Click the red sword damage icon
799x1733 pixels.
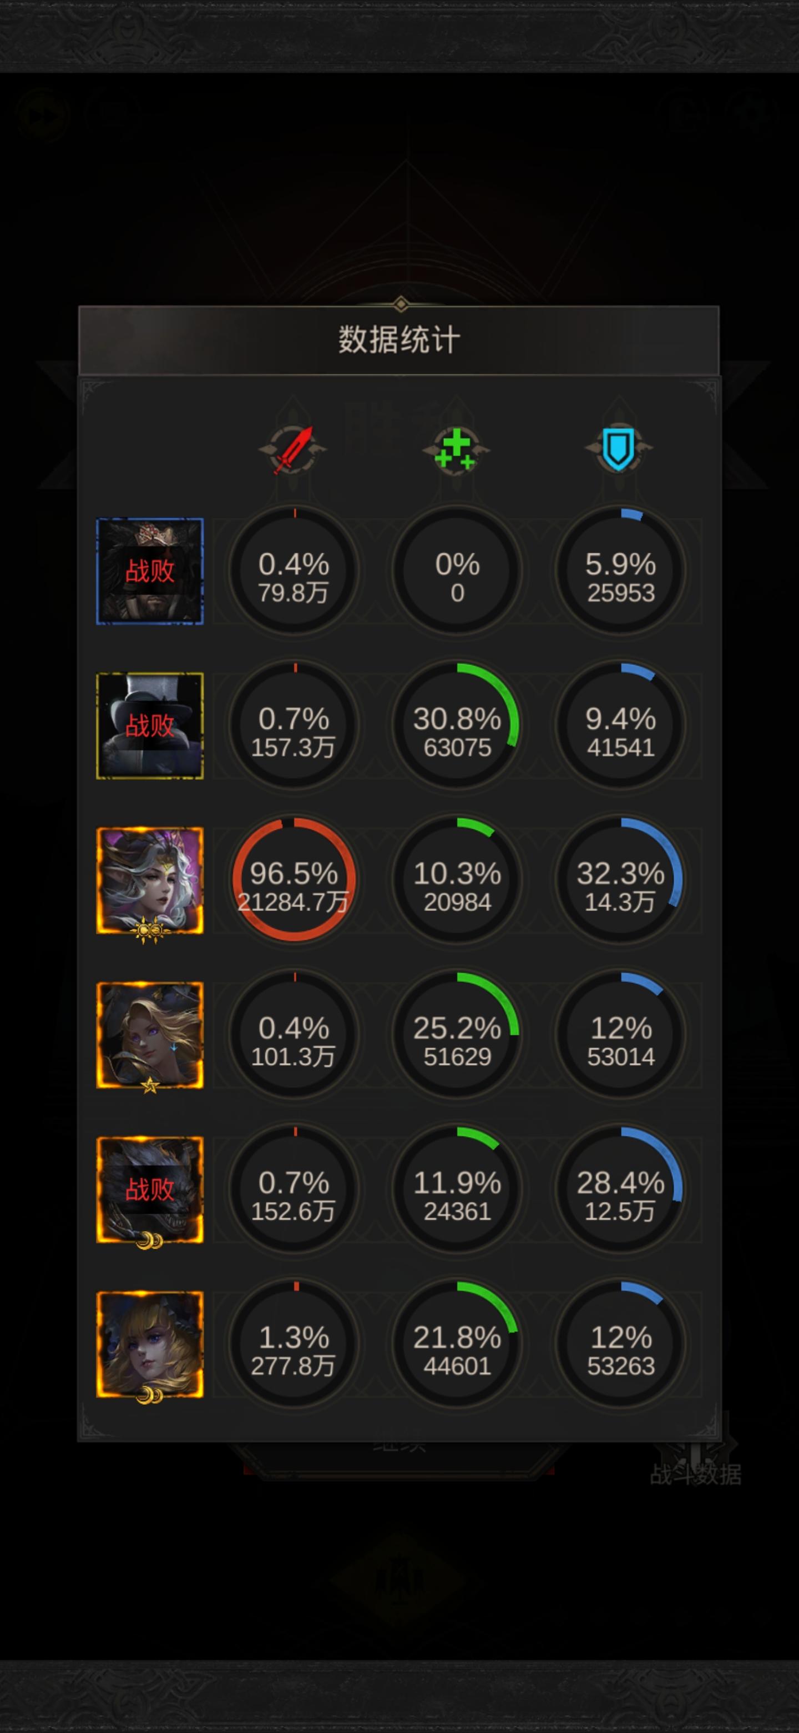tap(293, 450)
